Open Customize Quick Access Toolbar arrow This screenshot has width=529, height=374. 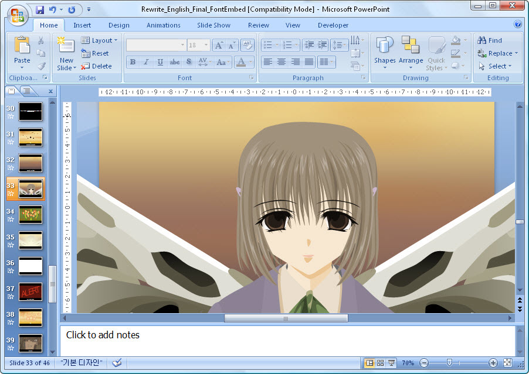tap(89, 10)
